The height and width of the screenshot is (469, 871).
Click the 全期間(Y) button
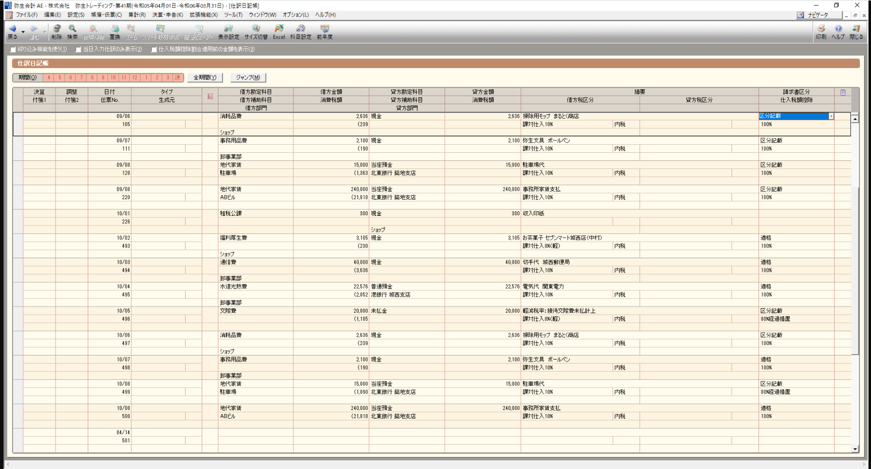click(x=205, y=78)
